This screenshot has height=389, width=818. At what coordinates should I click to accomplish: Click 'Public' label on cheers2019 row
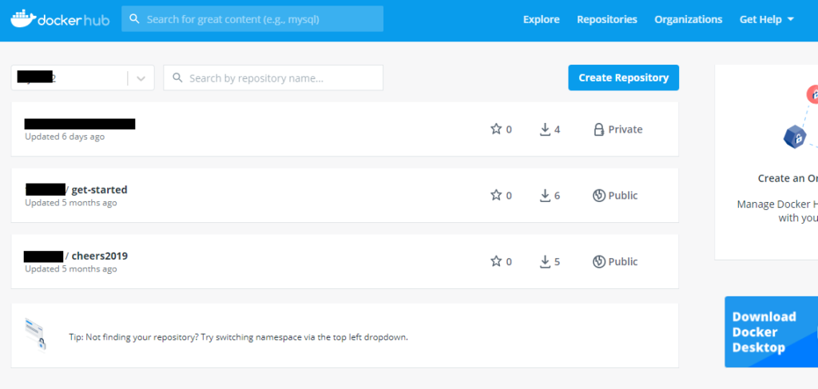623,262
